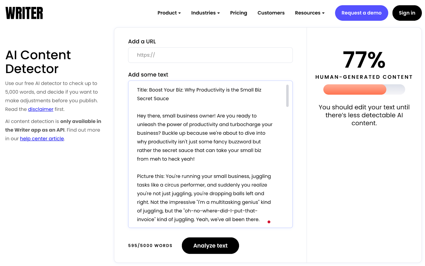Image resolution: width=425 pixels, height=266 pixels.
Task: Click the Analyze text button
Action: (x=210, y=246)
